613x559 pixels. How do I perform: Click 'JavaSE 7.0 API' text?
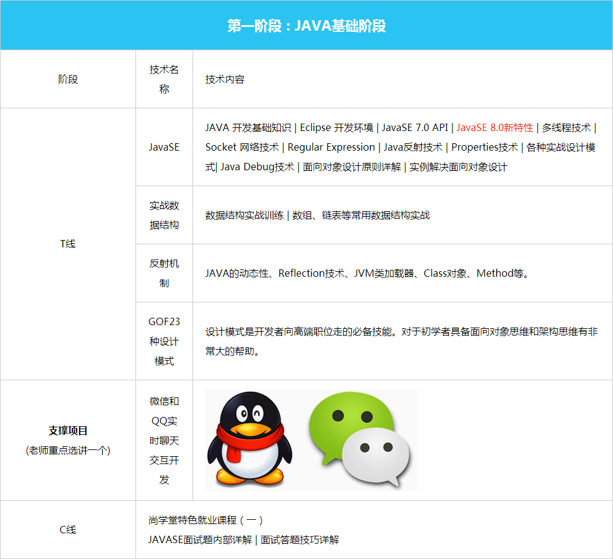click(415, 127)
